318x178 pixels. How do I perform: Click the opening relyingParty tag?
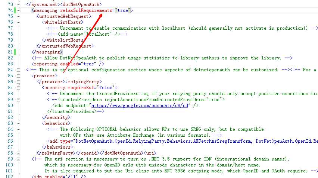pyautogui.click(x=84, y=82)
